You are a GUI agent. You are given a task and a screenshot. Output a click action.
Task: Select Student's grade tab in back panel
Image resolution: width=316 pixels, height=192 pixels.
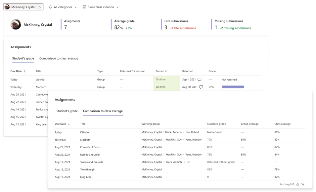pyautogui.click(x=23, y=58)
